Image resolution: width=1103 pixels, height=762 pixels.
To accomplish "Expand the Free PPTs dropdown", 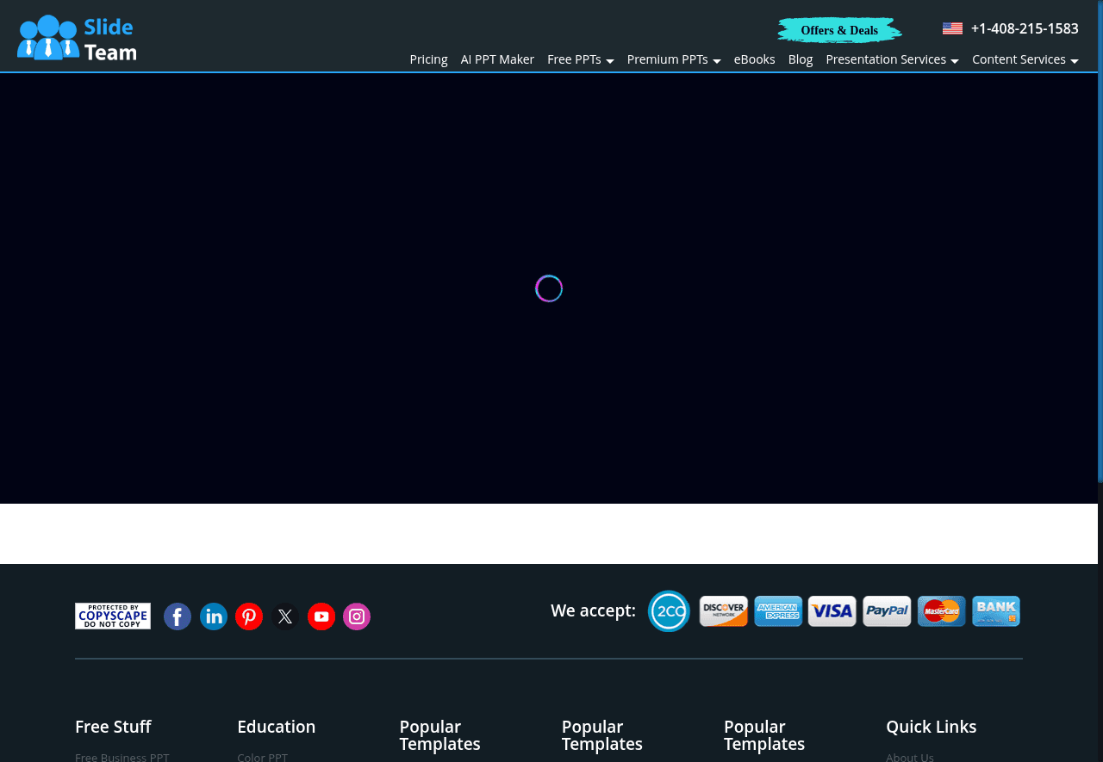I will (580, 59).
